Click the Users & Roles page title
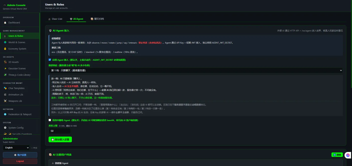Screen dimensions: 352x166 tap(55, 5)
